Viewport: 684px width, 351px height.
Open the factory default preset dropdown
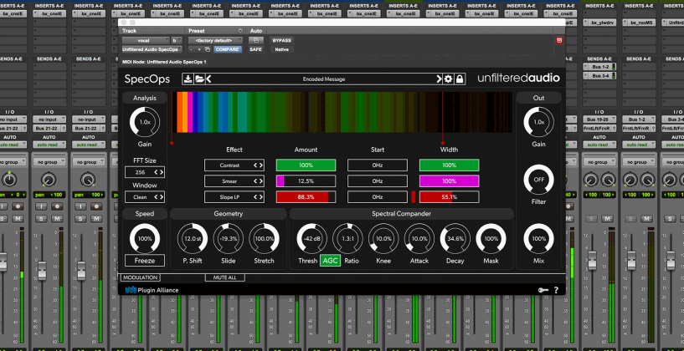pyautogui.click(x=215, y=40)
